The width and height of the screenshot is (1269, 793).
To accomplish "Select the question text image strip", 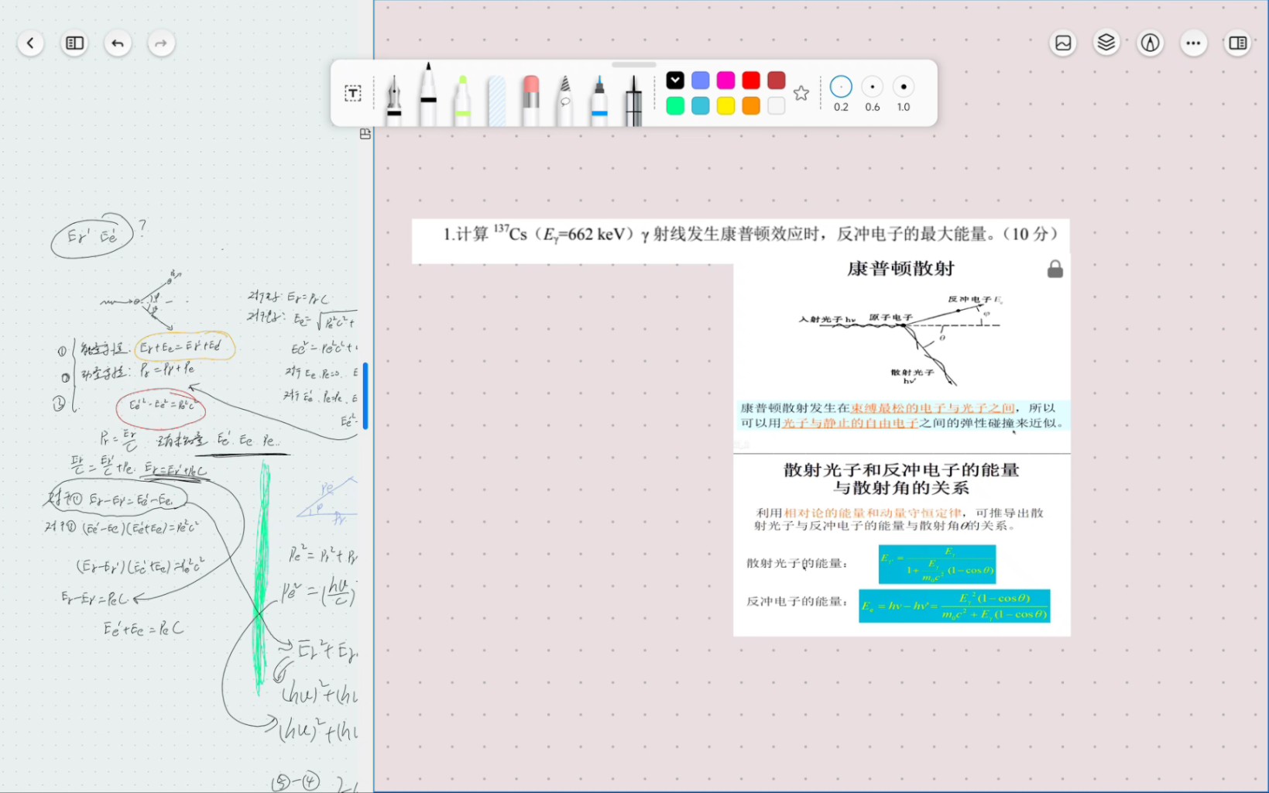I will (741, 241).
